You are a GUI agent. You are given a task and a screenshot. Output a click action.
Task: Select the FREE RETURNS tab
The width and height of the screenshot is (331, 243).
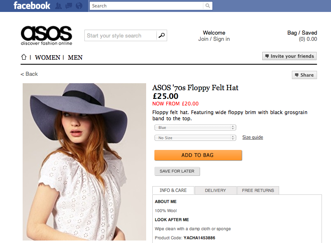258,190
